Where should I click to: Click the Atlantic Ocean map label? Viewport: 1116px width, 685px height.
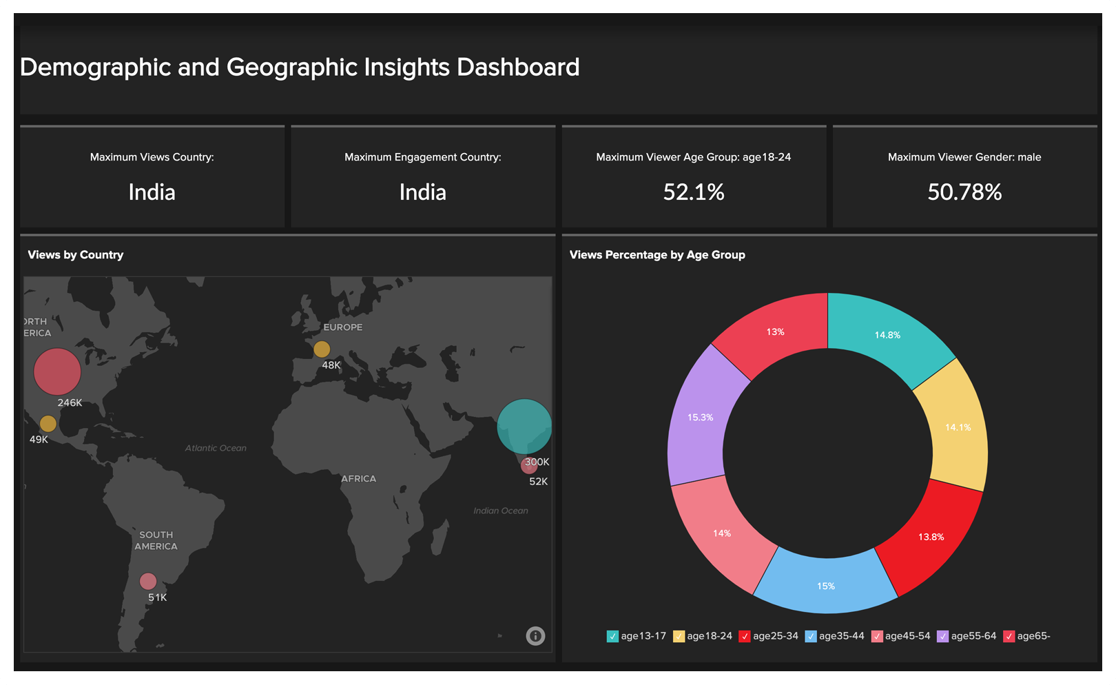216,448
